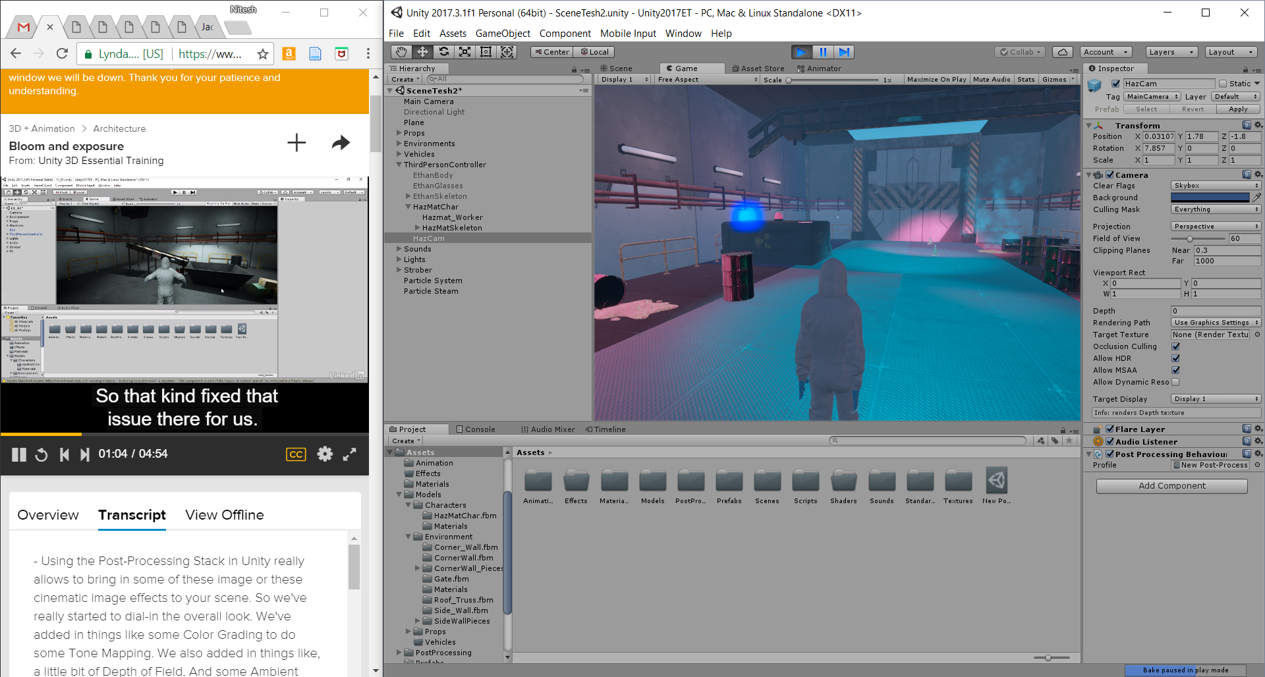Select the Move tool in Unity toolbar

click(x=422, y=52)
